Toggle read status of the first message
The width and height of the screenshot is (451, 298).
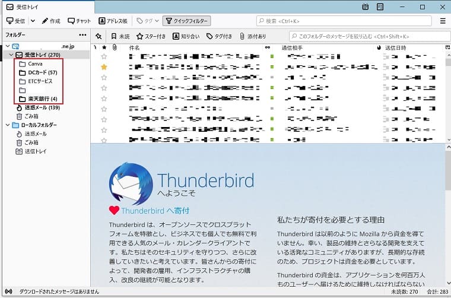pyautogui.click(x=272, y=56)
